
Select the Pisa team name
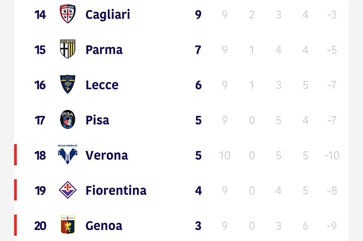click(x=97, y=120)
